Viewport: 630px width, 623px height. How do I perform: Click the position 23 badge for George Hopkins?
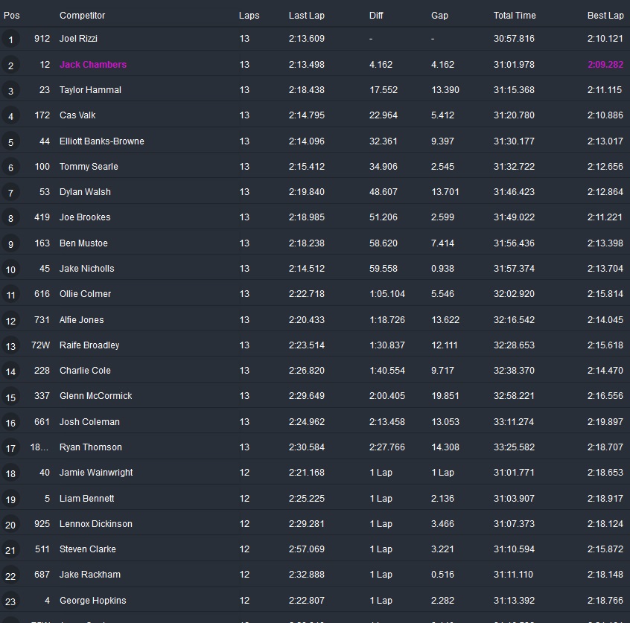point(10,601)
